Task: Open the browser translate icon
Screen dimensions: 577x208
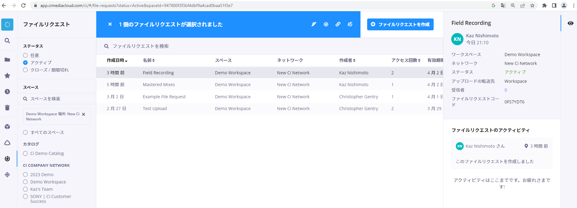Action: [503, 5]
